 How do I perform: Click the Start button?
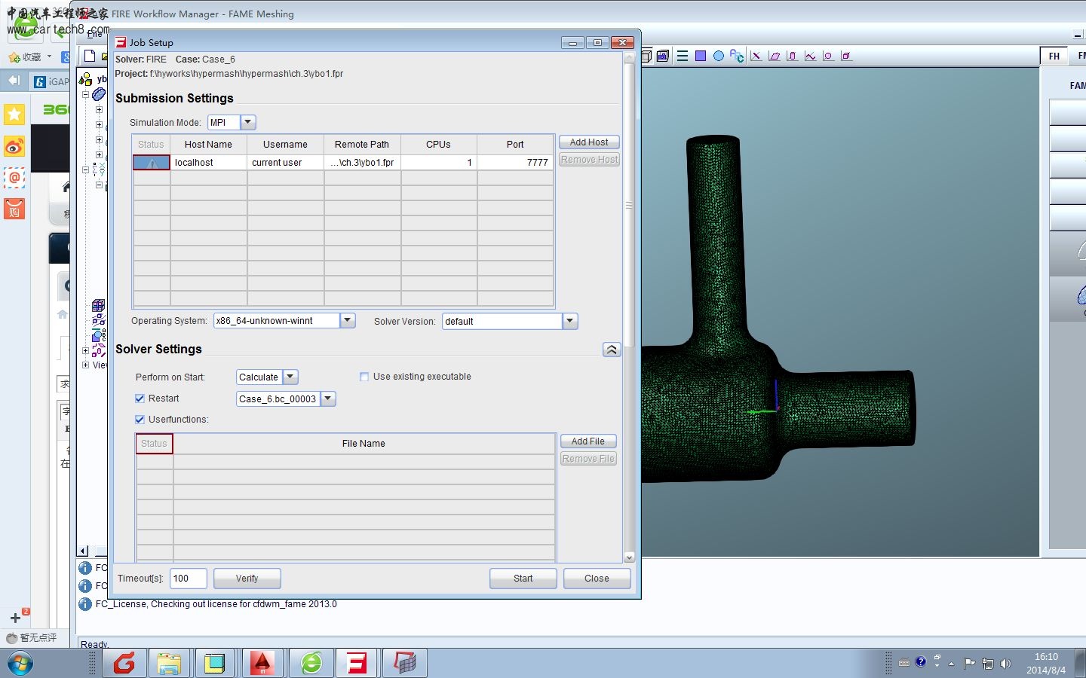point(523,579)
